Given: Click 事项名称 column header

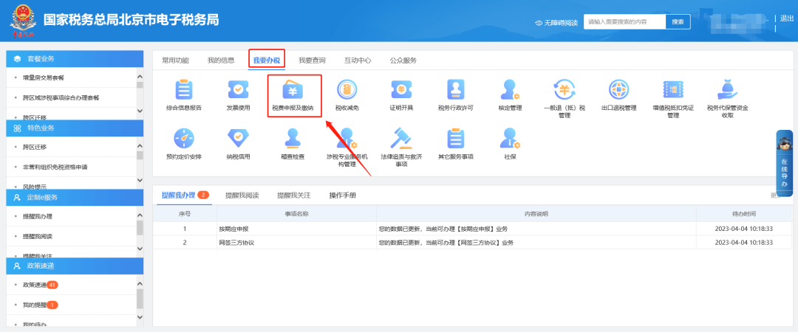Looking at the screenshot, I should pos(297,214).
